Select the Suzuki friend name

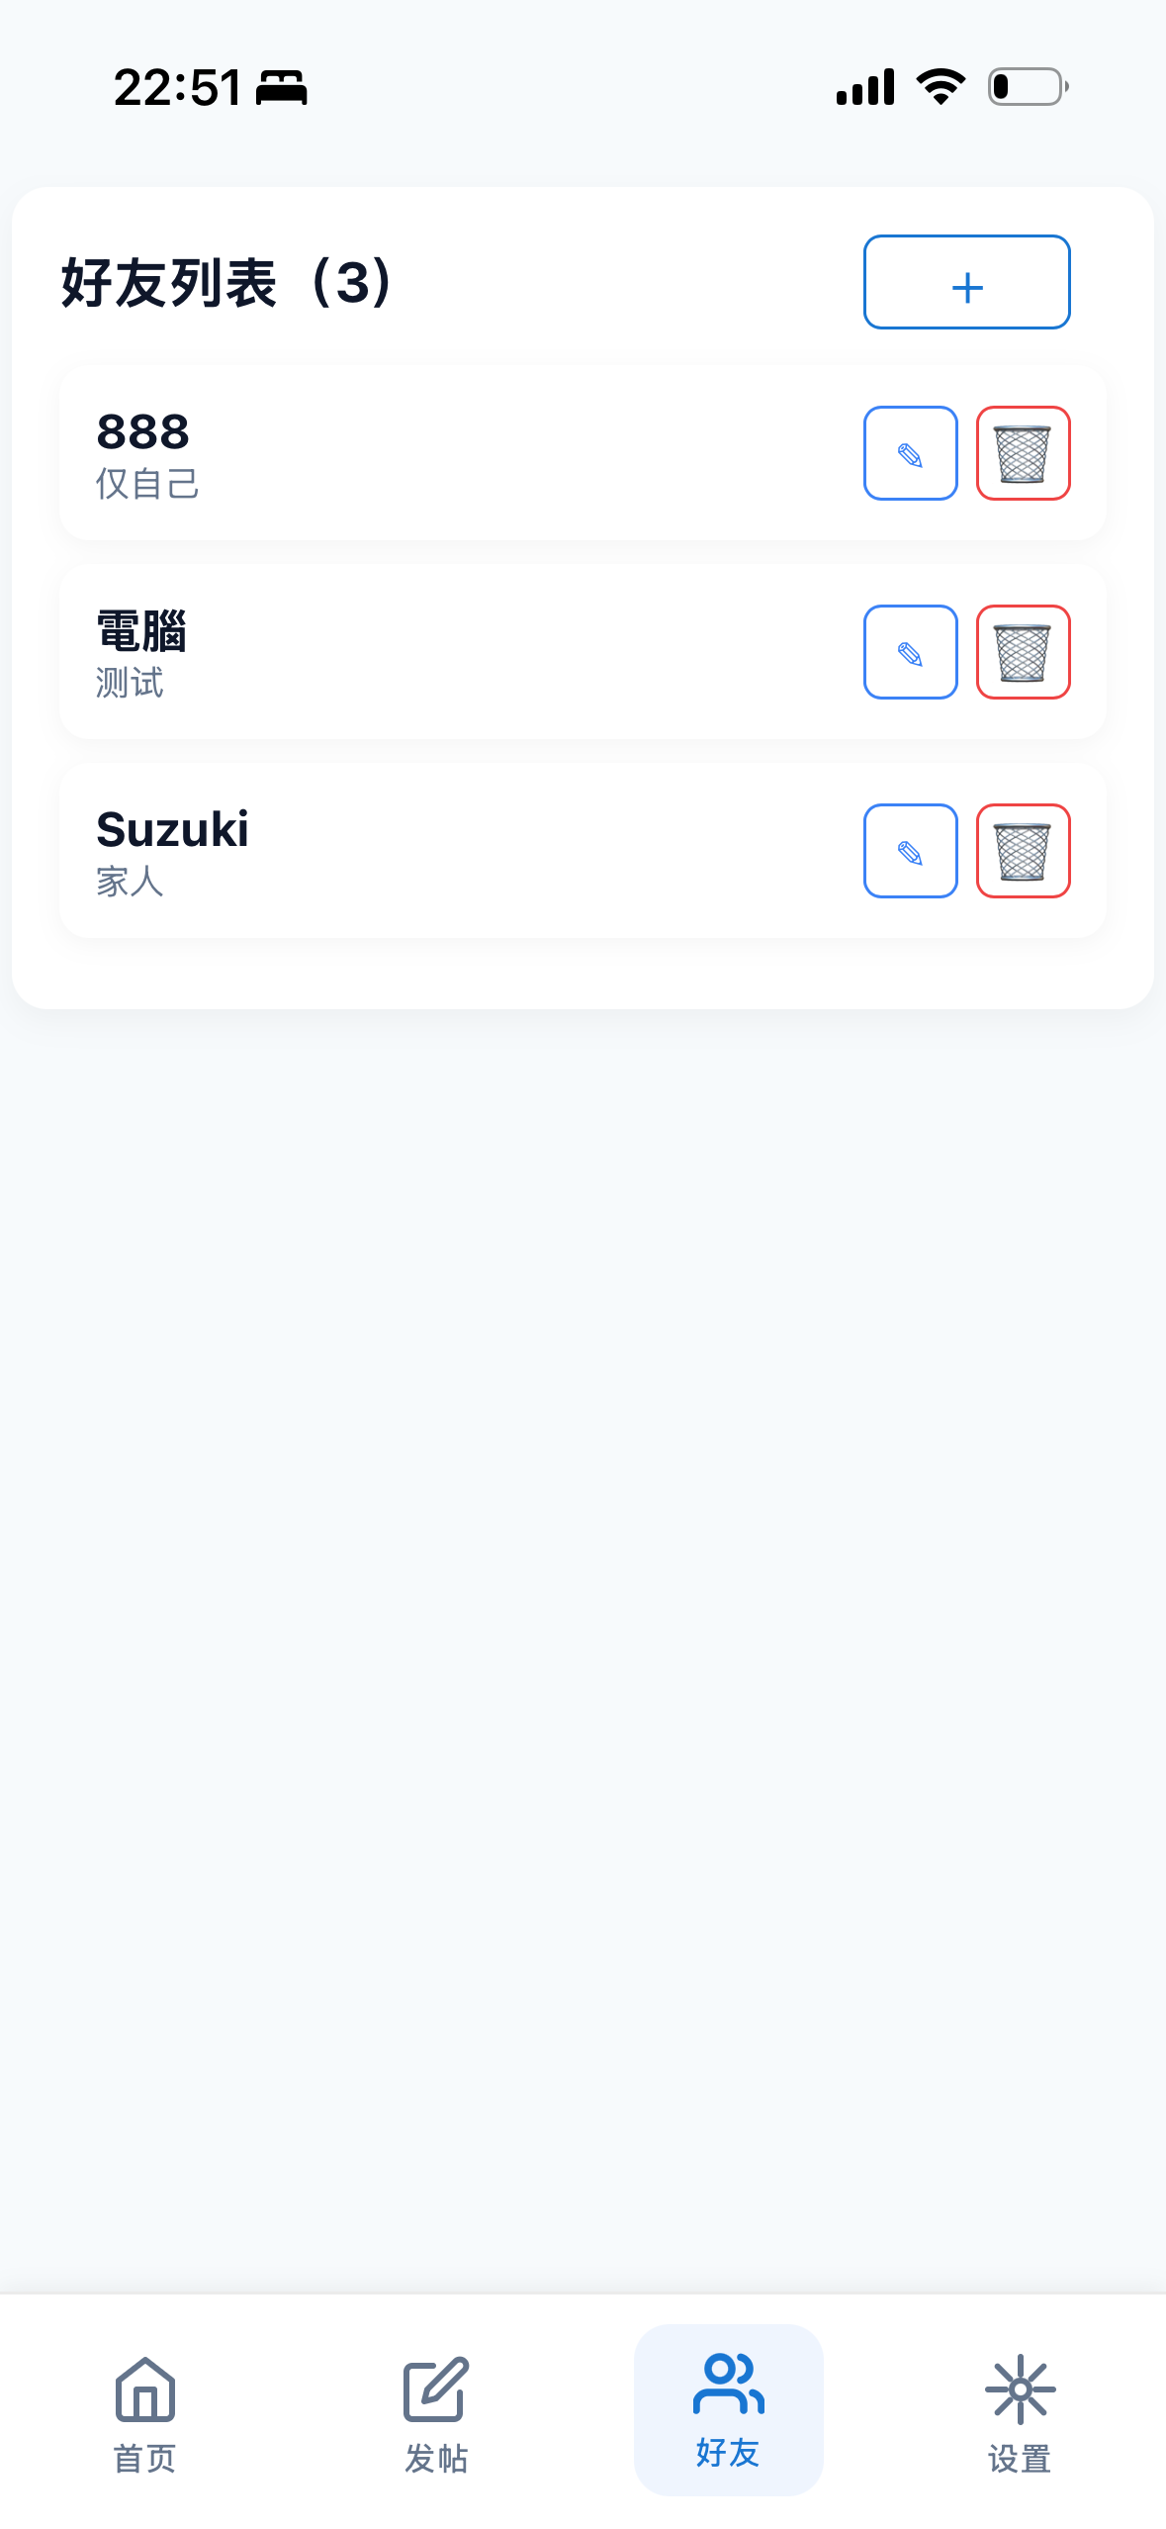[172, 829]
